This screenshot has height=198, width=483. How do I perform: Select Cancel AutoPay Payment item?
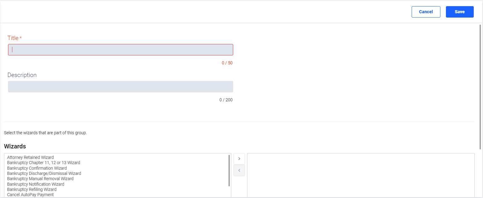pyautogui.click(x=30, y=195)
